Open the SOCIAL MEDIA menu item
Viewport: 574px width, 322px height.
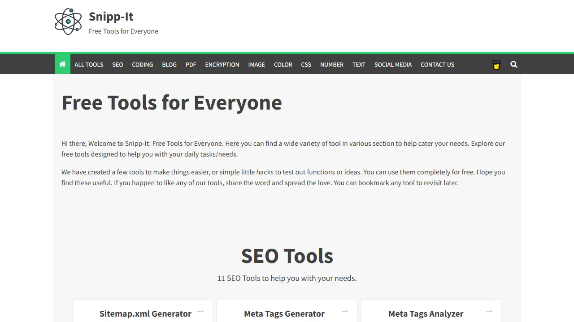click(393, 64)
